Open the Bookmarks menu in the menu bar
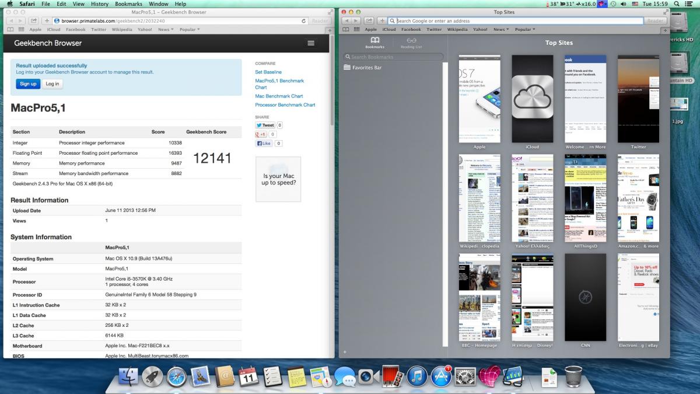Image resolution: width=700 pixels, height=394 pixels. [x=128, y=4]
